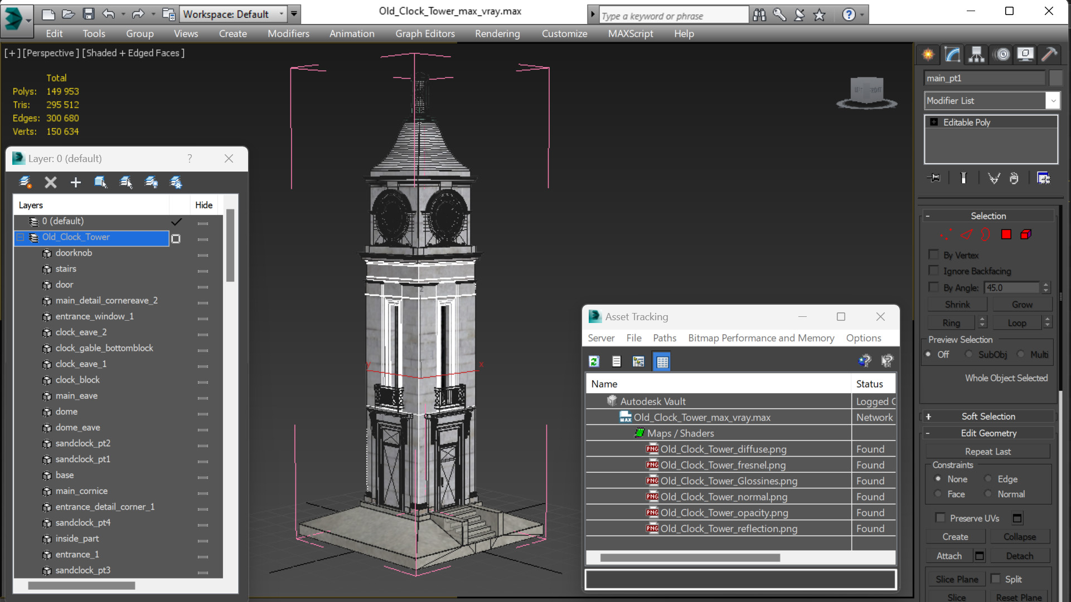Redo the last action
1071x602 pixels.
tap(138, 14)
